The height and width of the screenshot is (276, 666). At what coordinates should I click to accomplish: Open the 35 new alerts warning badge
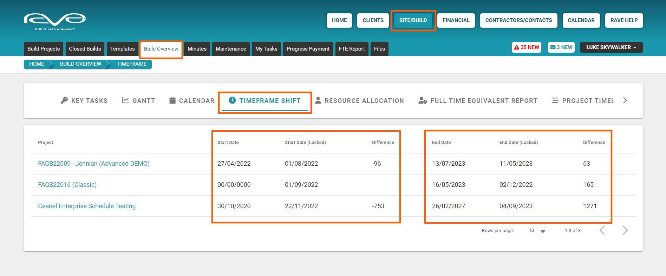526,47
